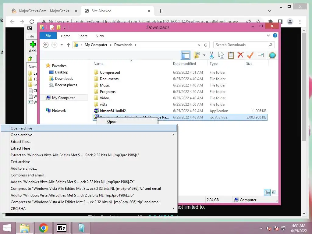Click the Cut scissors icon in Explorer toolbar
The image size is (312, 234).
point(211,55)
